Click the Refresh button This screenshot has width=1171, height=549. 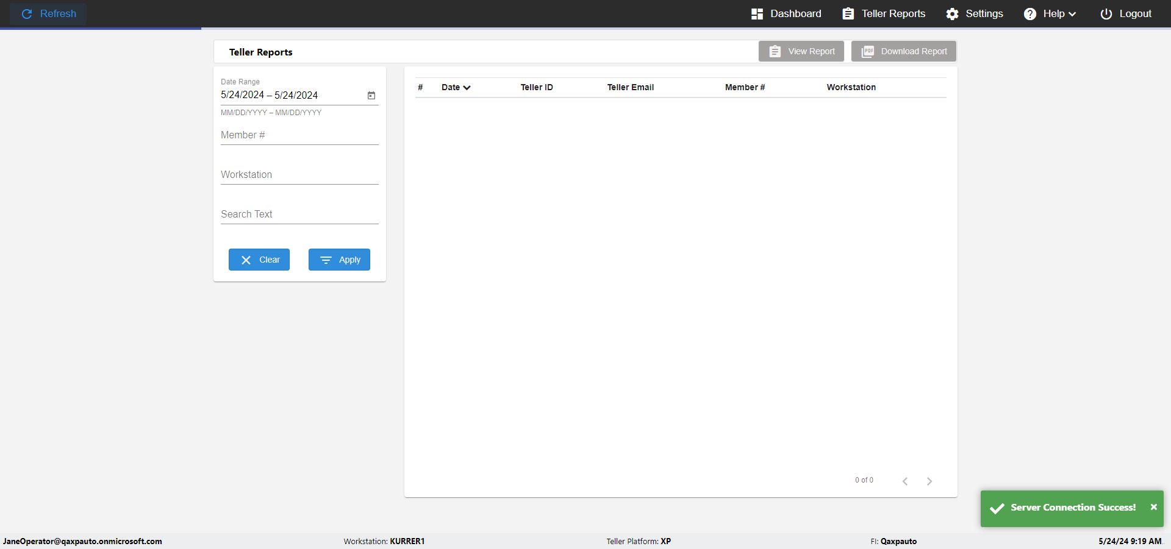pyautogui.click(x=48, y=13)
